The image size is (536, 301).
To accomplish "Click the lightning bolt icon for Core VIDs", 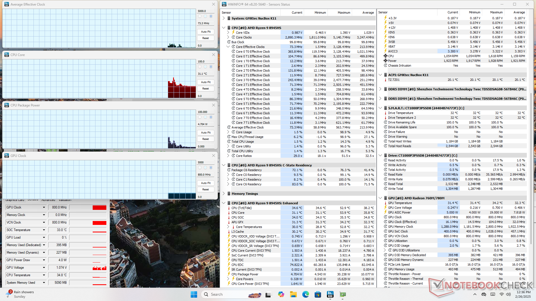I will (x=233, y=33).
